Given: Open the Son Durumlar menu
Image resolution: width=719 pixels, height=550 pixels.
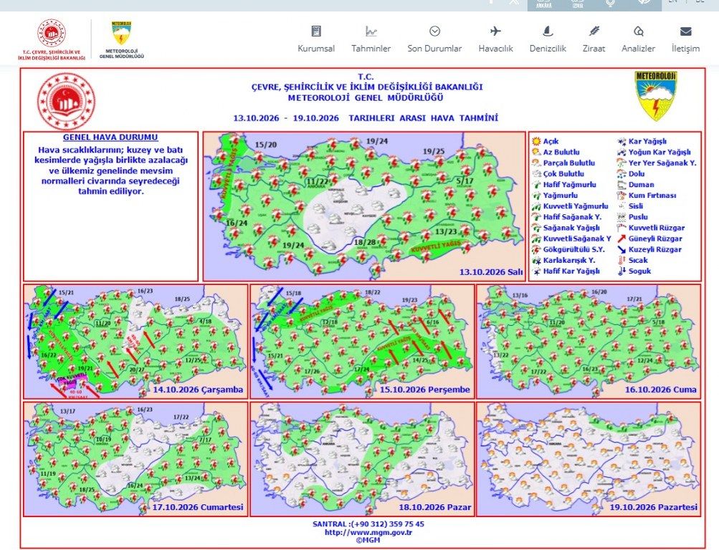Looking at the screenshot, I should tap(434, 40).
